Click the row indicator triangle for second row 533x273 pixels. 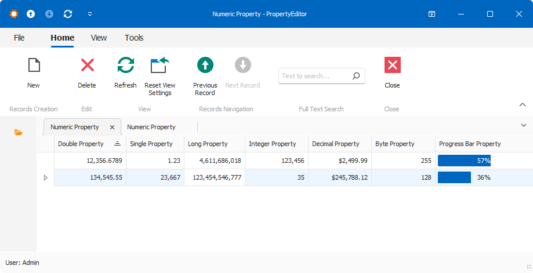(x=46, y=177)
